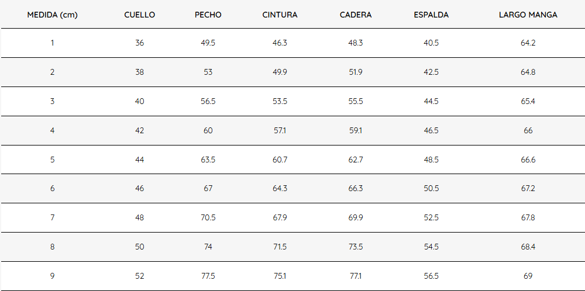Select the CADERA value 62.7
The width and height of the screenshot is (585, 291).
356,160
